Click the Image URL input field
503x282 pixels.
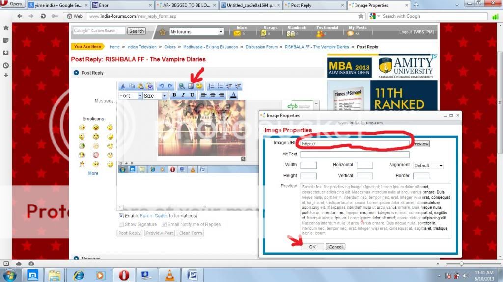(355, 144)
